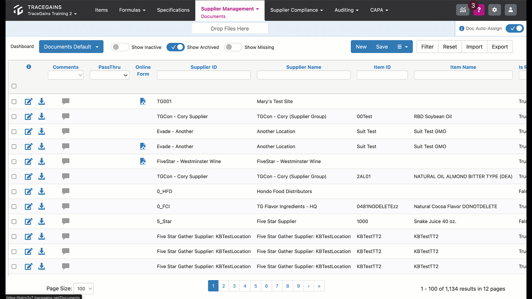
Task: Disable the Show Archived toggle
Action: point(176,47)
